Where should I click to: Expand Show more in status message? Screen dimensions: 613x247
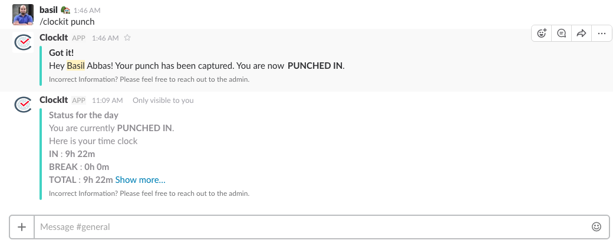(x=140, y=179)
